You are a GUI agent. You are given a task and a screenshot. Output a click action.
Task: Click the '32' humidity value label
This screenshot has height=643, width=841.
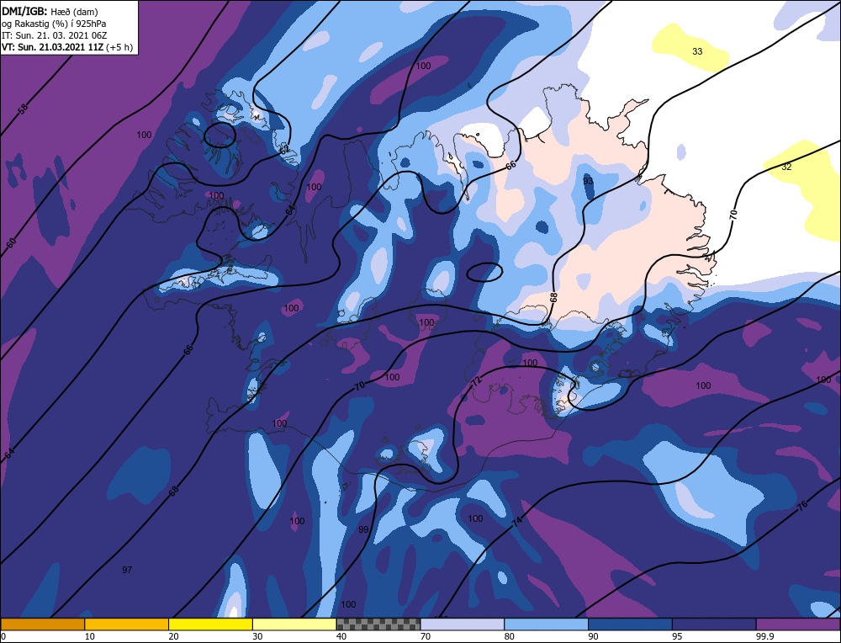pyautogui.click(x=786, y=167)
